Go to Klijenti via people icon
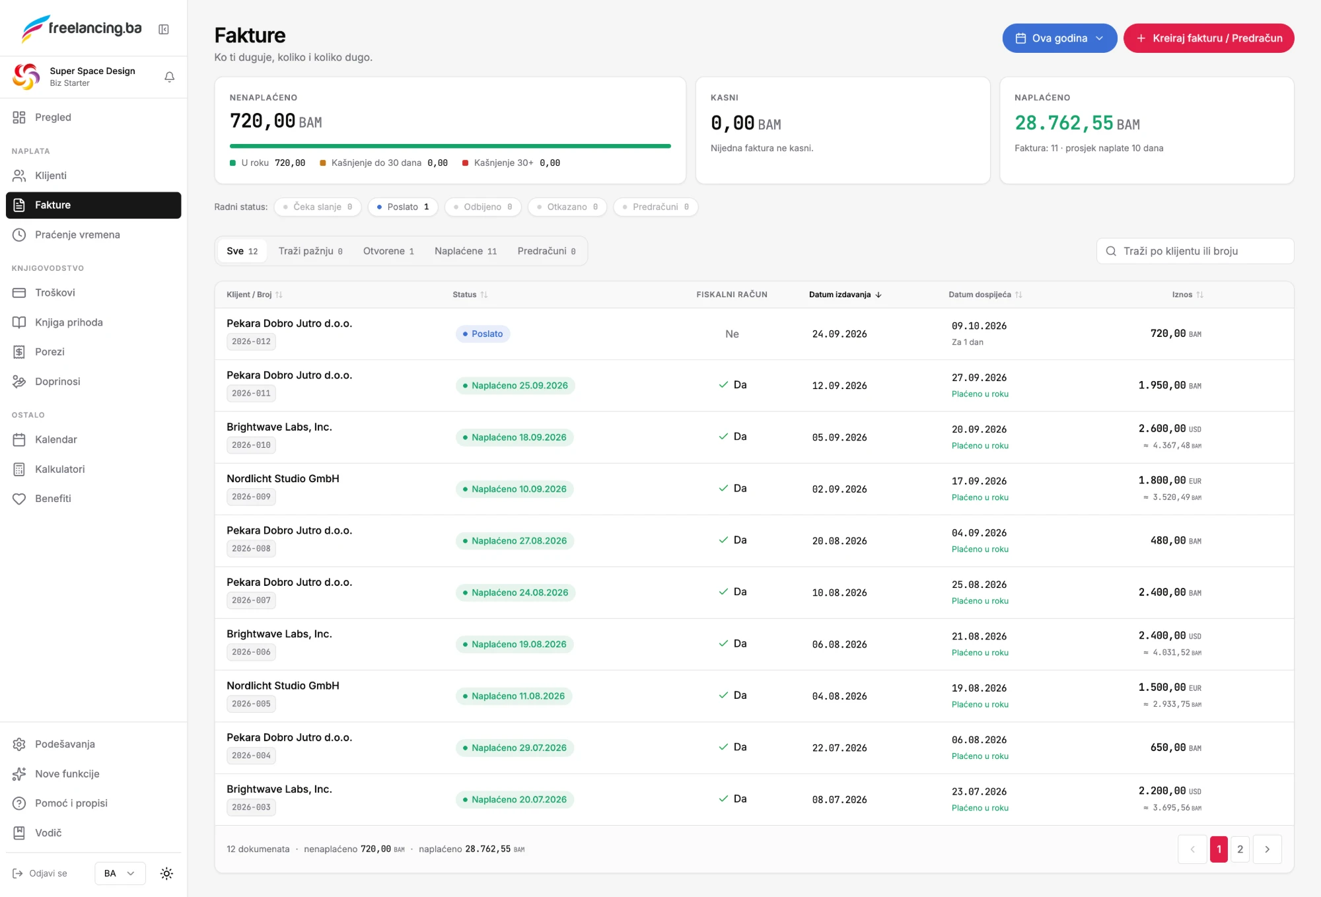Viewport: 1321px width, 897px height. coord(19,176)
